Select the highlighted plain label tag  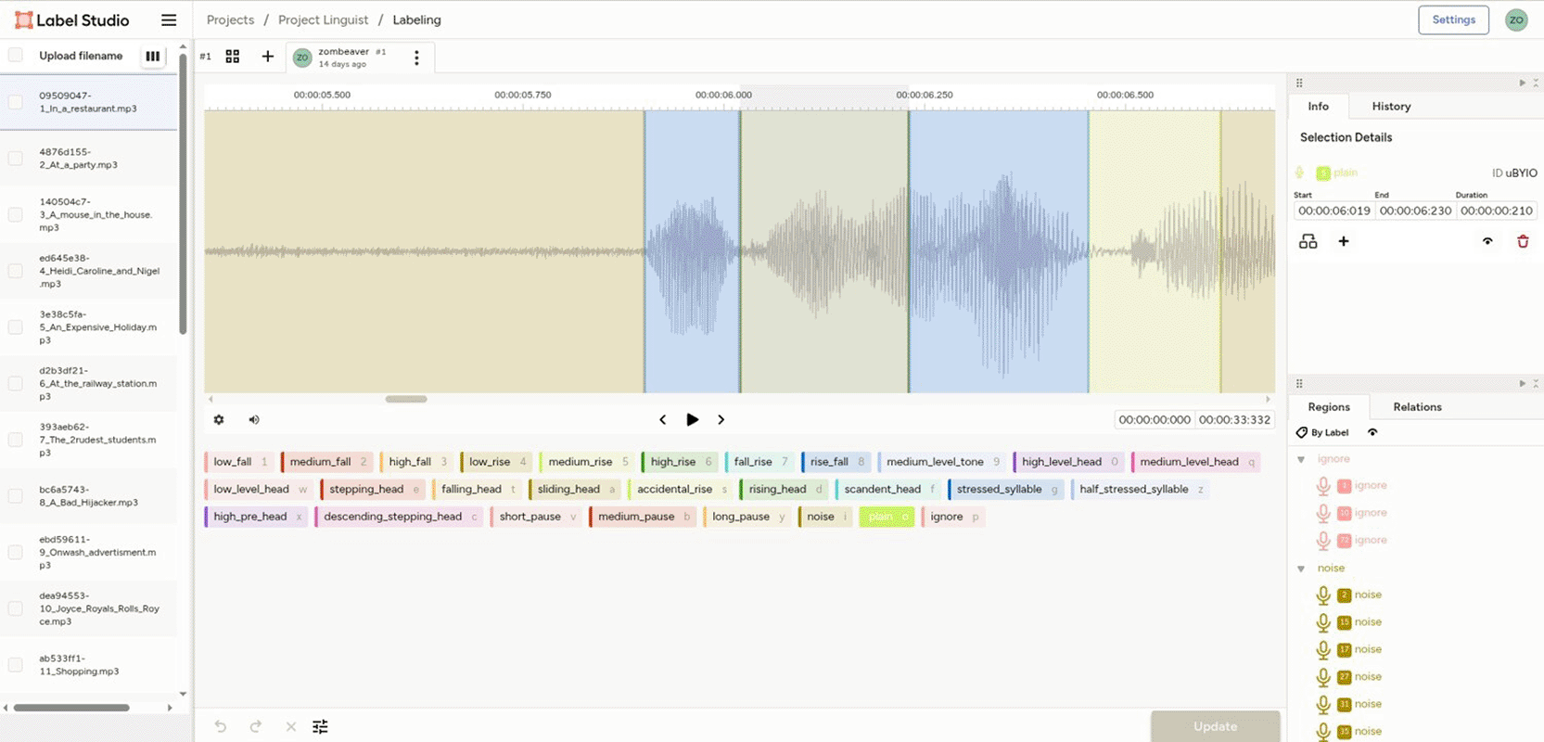coord(887,517)
